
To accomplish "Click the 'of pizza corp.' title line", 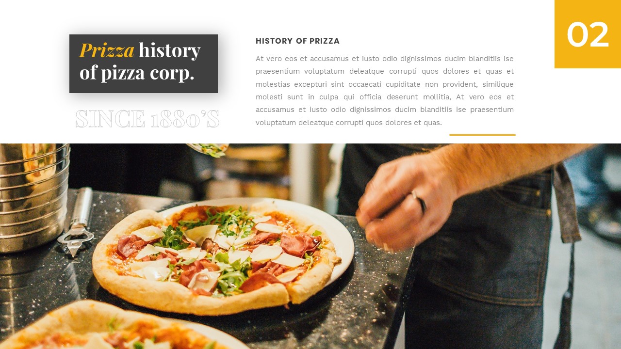I will click(x=137, y=73).
